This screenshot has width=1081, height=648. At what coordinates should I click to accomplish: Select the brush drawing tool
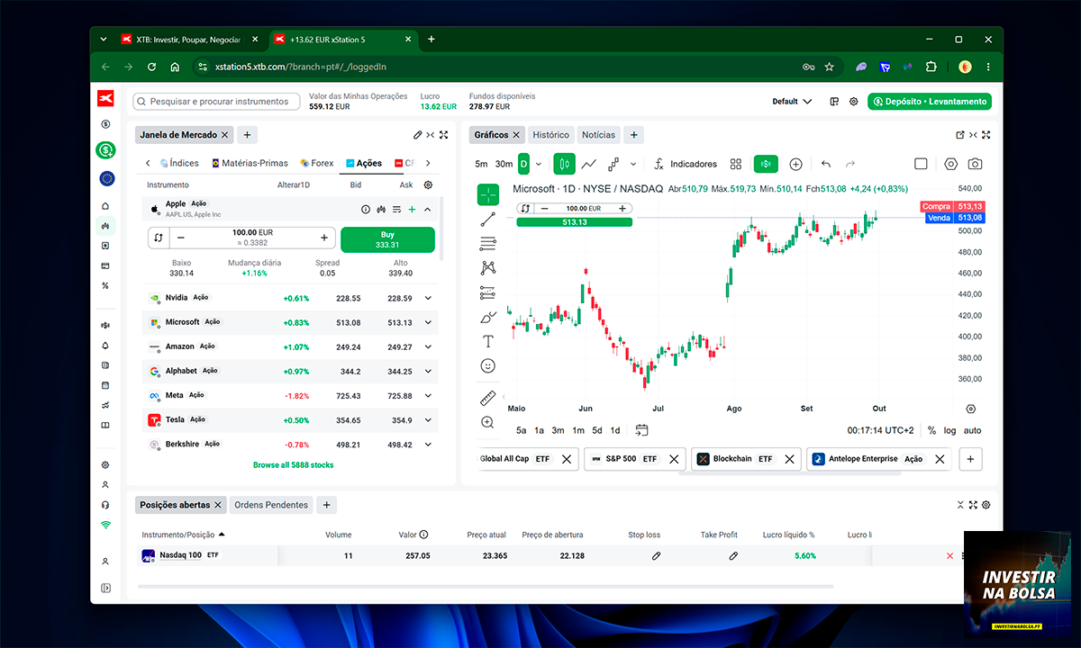coord(488,317)
